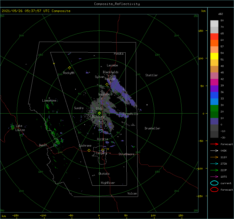
Task: Select the yellow diamond marker below Cochrane
Action: pyautogui.click(x=89, y=150)
